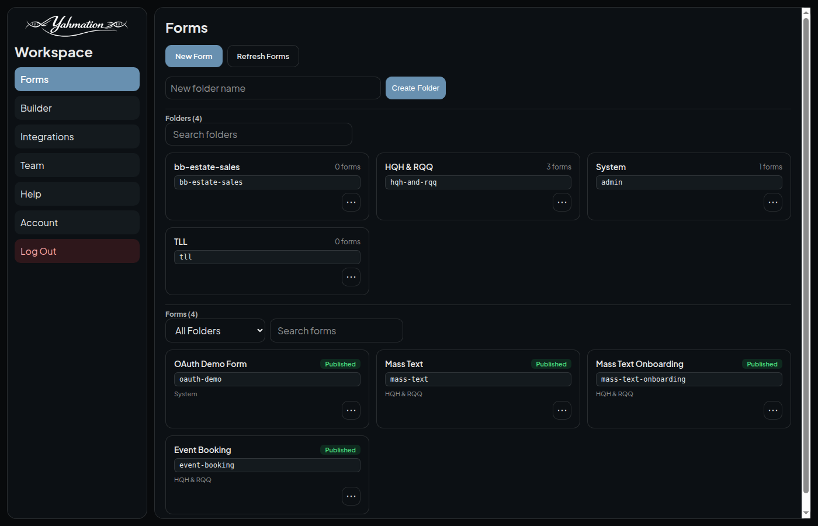
Task: Open options menu for OAuth Demo Form
Action: coord(351,410)
